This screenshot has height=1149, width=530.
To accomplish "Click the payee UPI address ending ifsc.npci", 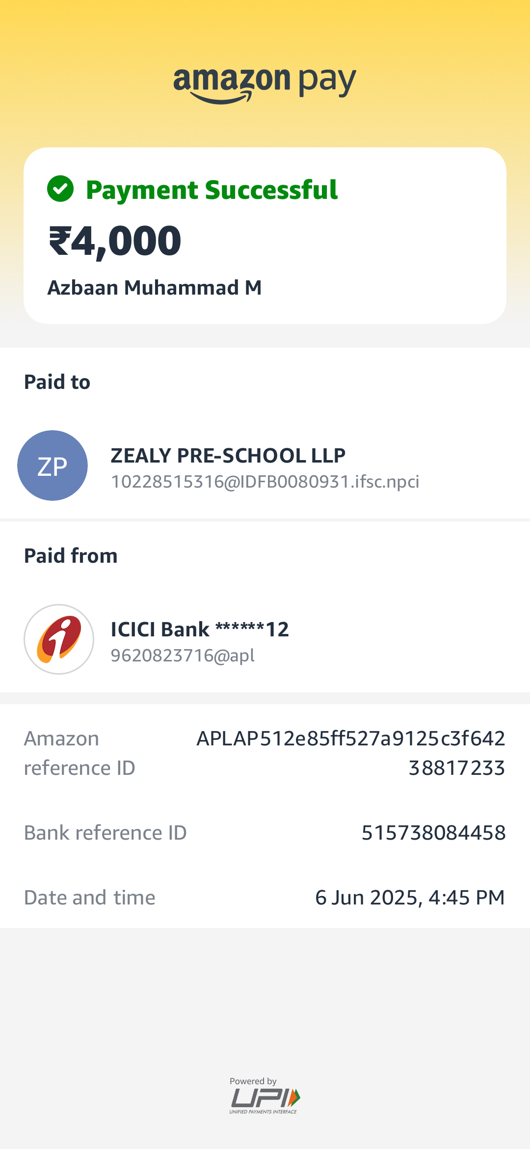I will pos(265,482).
